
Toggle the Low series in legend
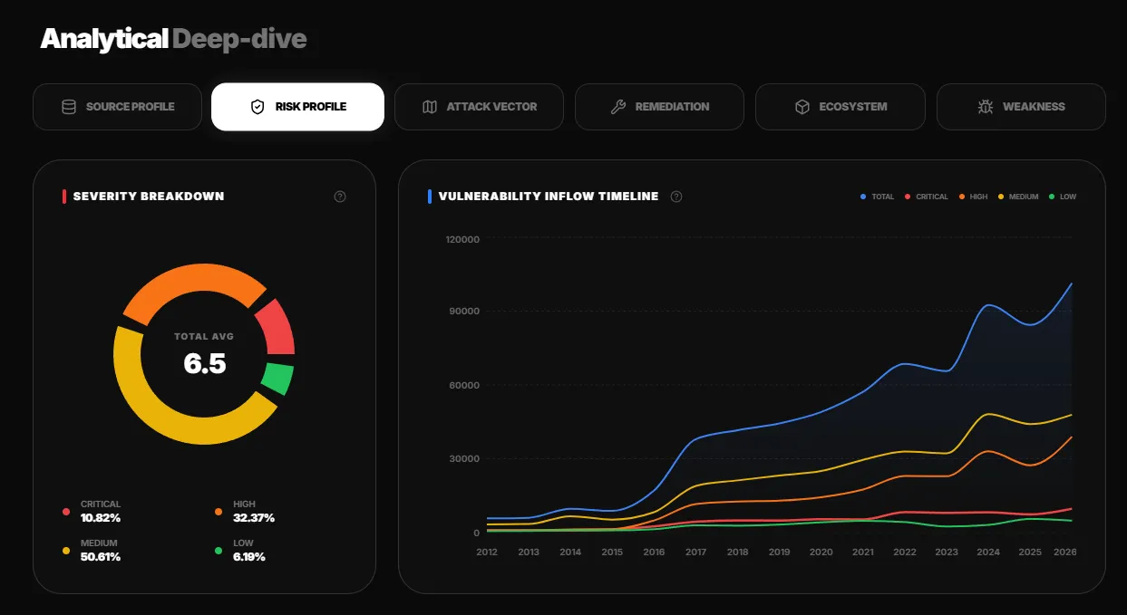pyautogui.click(x=1062, y=197)
